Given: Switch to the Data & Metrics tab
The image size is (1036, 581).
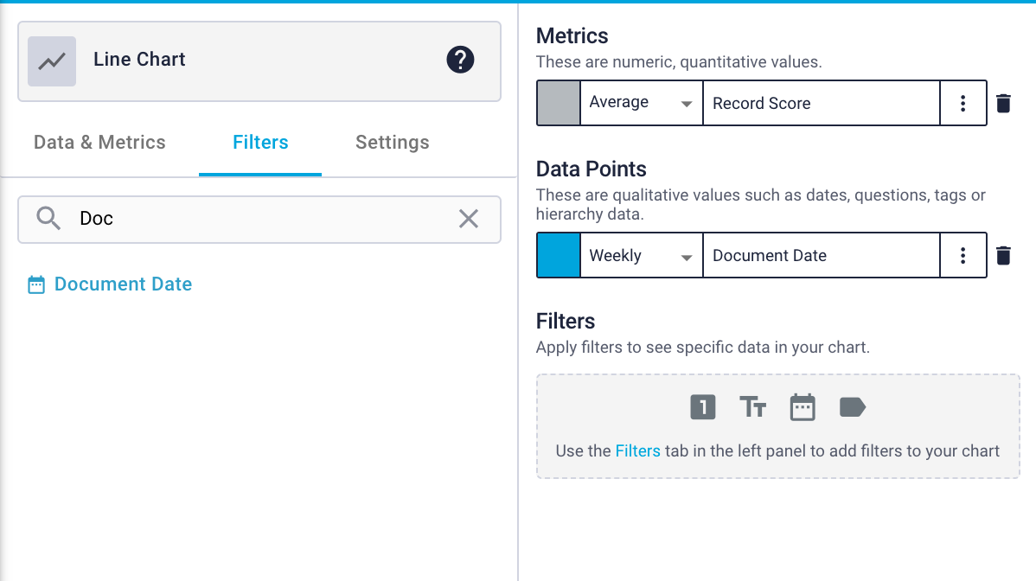Looking at the screenshot, I should click(99, 142).
